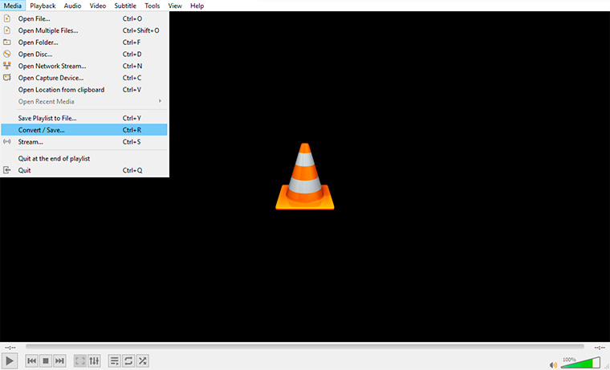The height and width of the screenshot is (370, 610).
Task: Select Open Network Stream... entry
Action: click(x=84, y=66)
